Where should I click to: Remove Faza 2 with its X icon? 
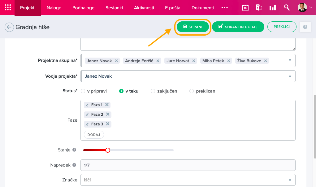tap(108, 114)
